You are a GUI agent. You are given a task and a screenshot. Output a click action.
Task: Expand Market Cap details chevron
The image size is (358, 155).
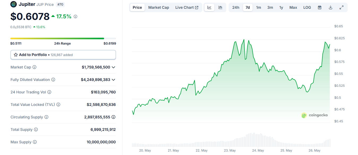113,67
